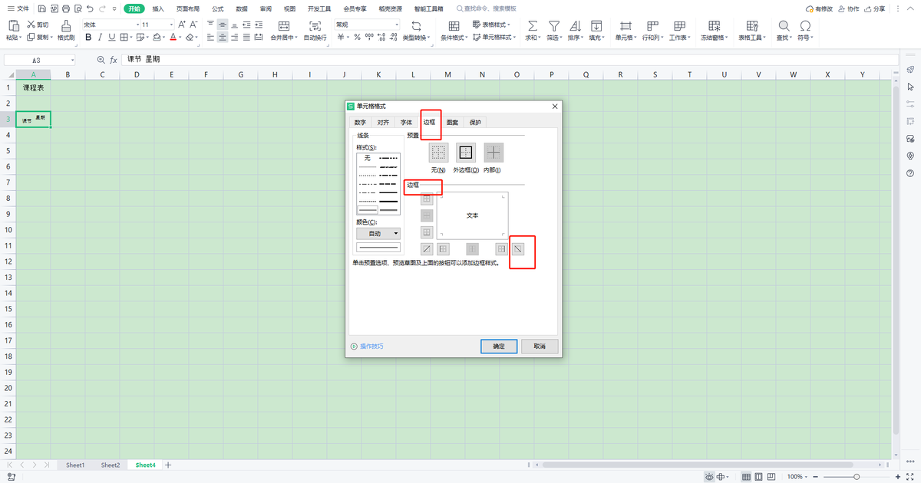Open the 插入 ribbon tab
Image resolution: width=921 pixels, height=483 pixels.
click(158, 8)
